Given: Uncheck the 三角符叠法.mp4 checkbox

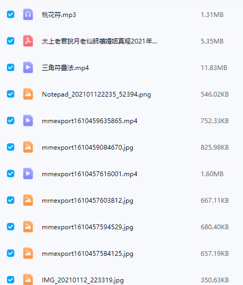Looking at the screenshot, I should pos(11,67).
